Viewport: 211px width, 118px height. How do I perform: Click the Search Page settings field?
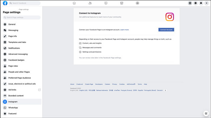tap(22, 17)
